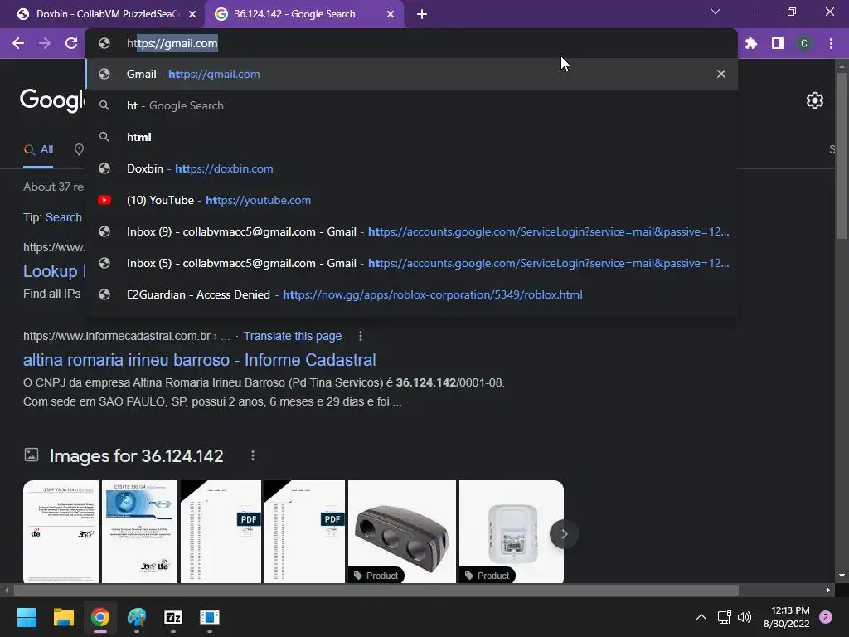Viewport: 849px width, 637px height.
Task: Open the volume speaker icon
Action: pos(745,617)
